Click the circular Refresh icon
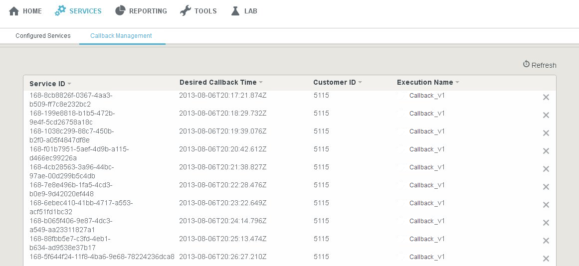The image size is (579, 266). pyautogui.click(x=526, y=64)
